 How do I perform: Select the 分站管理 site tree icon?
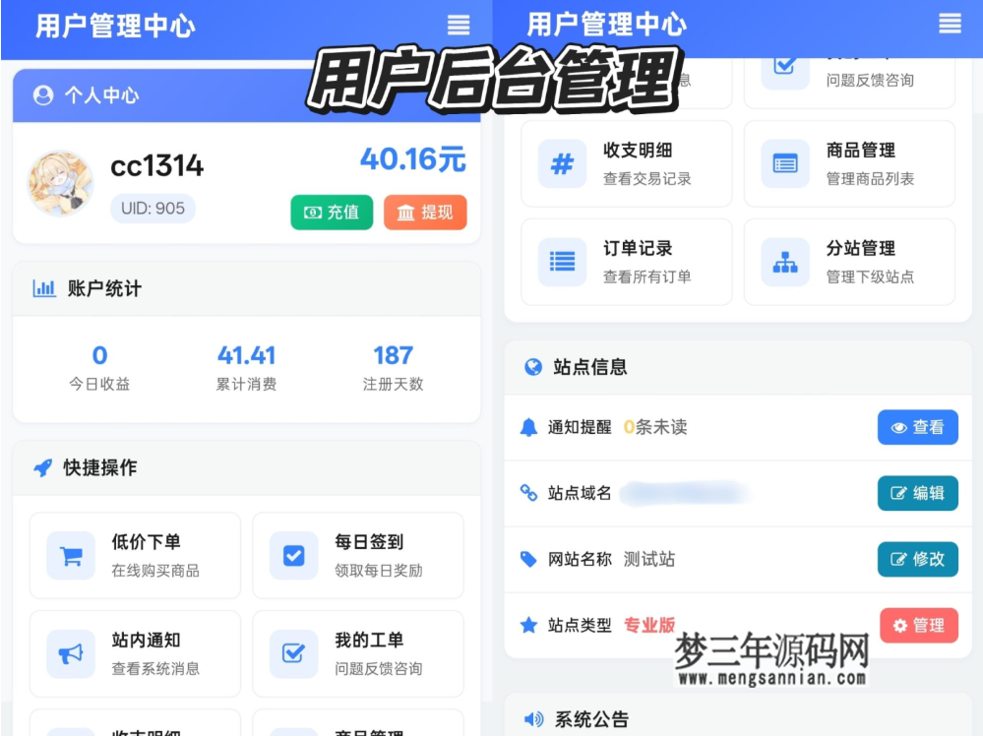point(784,262)
